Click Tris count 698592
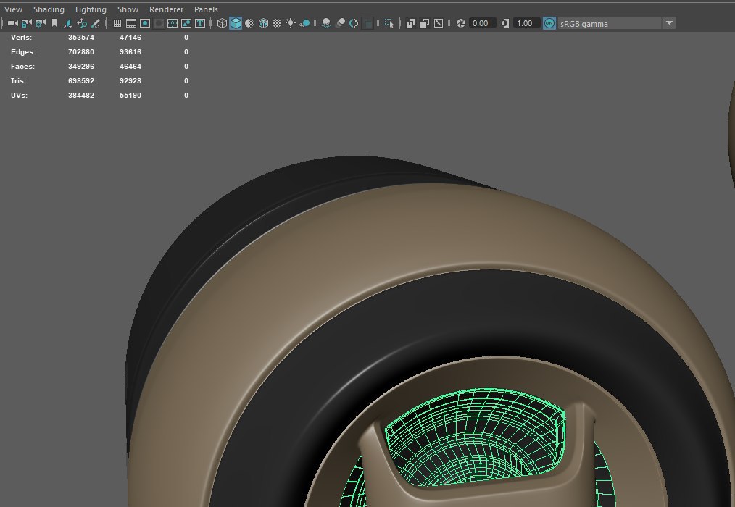The image size is (735, 507). point(81,81)
